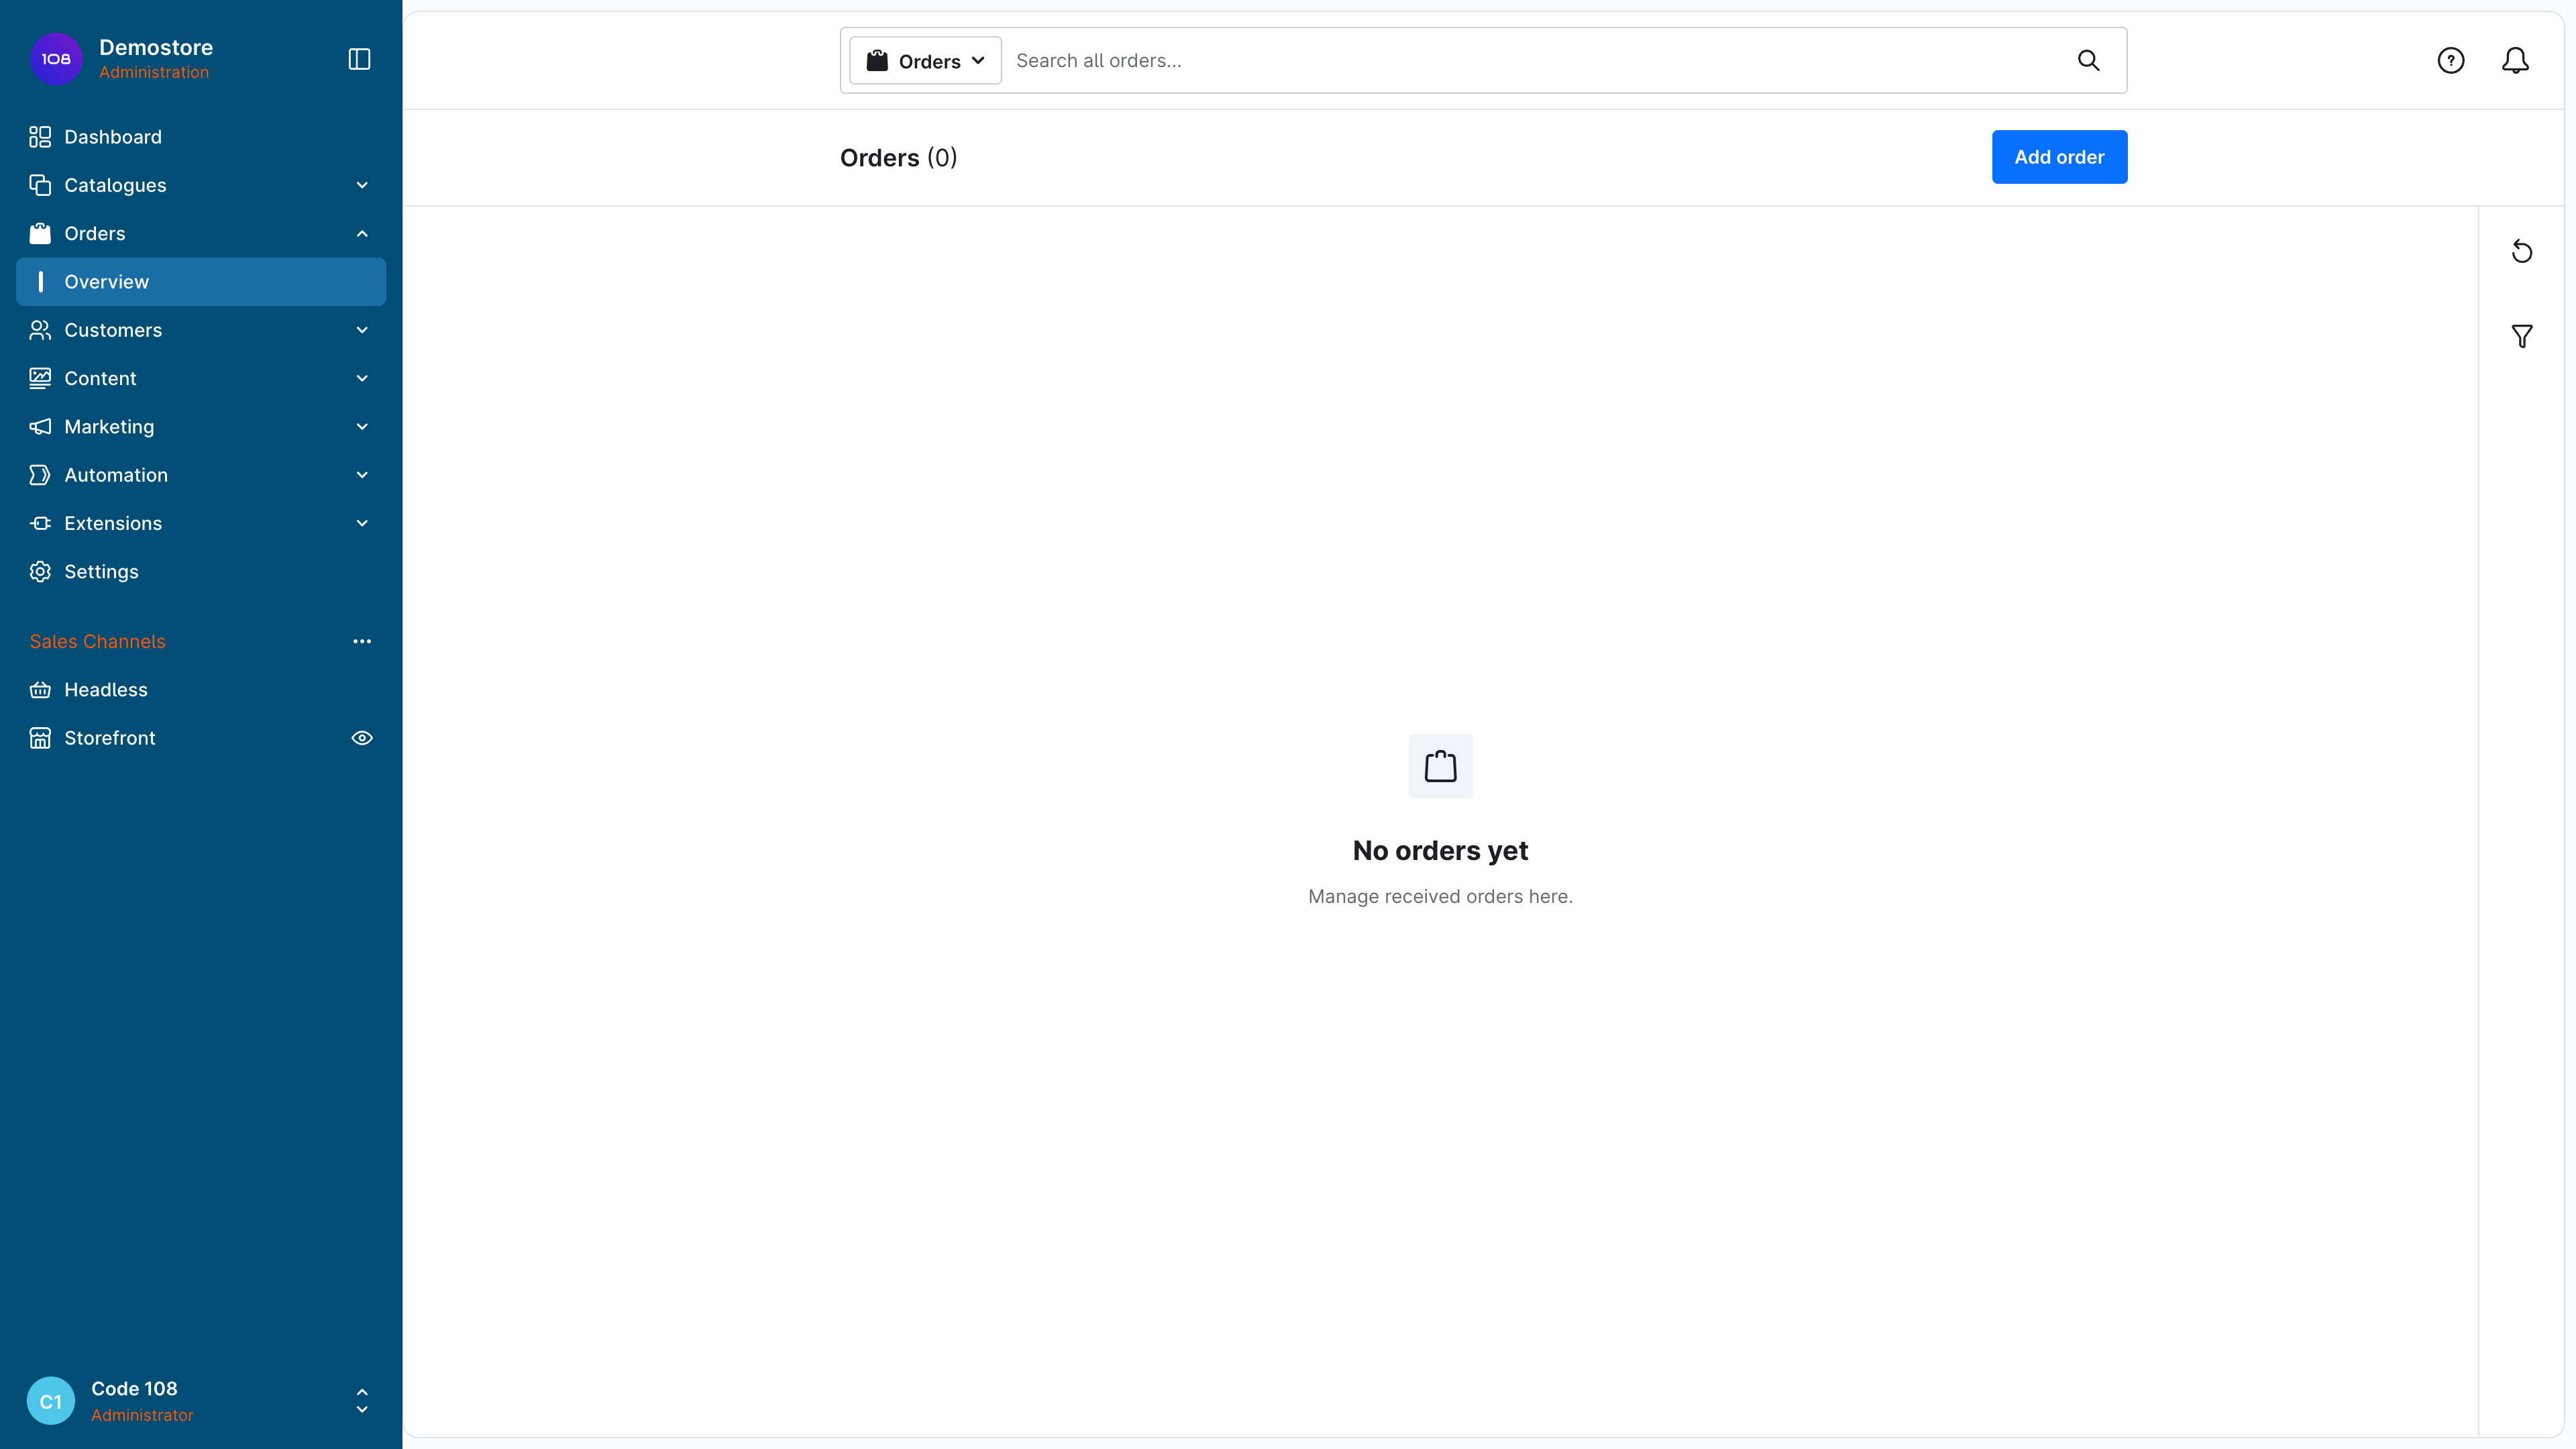Open the notifications bell

(2515, 60)
